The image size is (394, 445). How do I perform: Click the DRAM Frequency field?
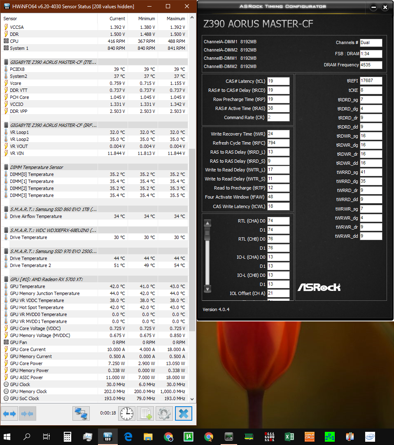point(371,65)
